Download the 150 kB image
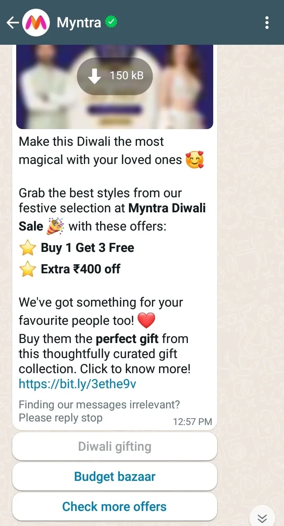 (115, 76)
